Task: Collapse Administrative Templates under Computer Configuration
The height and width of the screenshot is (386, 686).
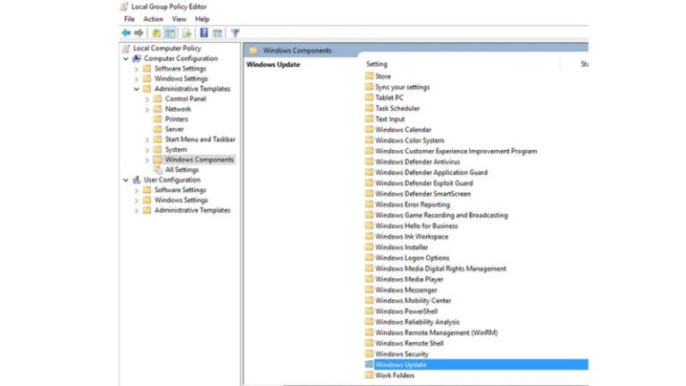Action: click(x=137, y=88)
